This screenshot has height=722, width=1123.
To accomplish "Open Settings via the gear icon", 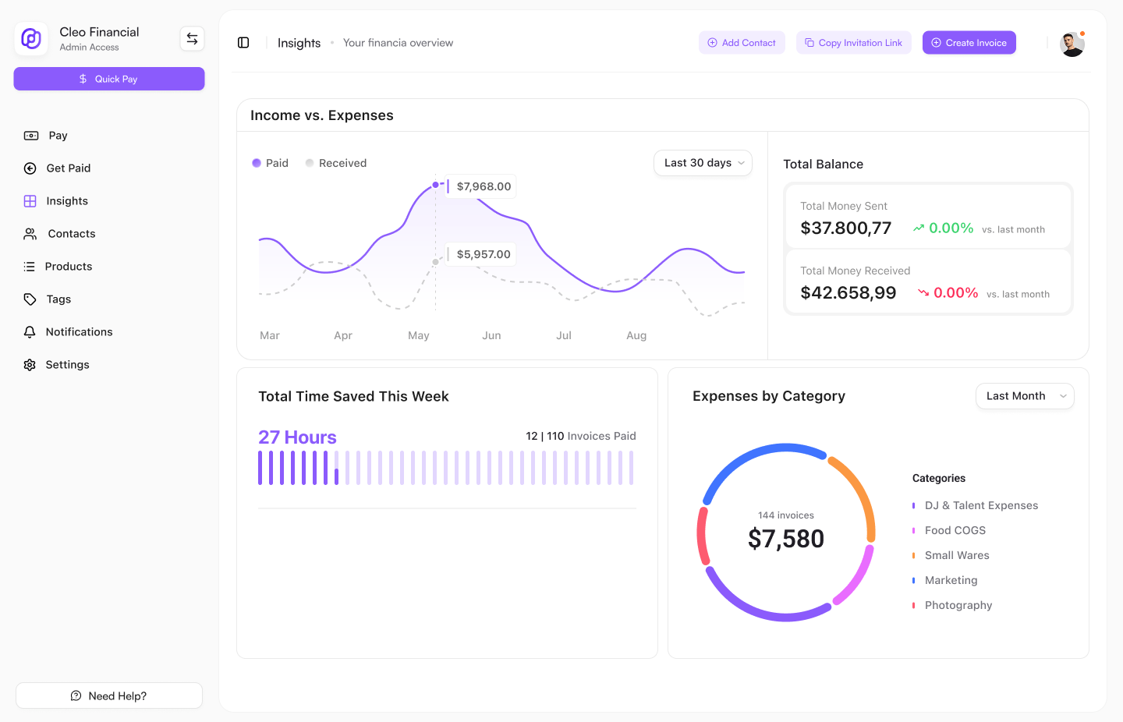I will [30, 365].
